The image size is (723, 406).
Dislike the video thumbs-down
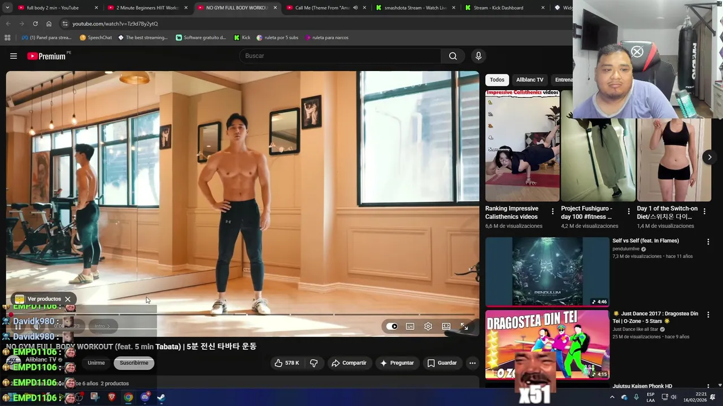(314, 363)
